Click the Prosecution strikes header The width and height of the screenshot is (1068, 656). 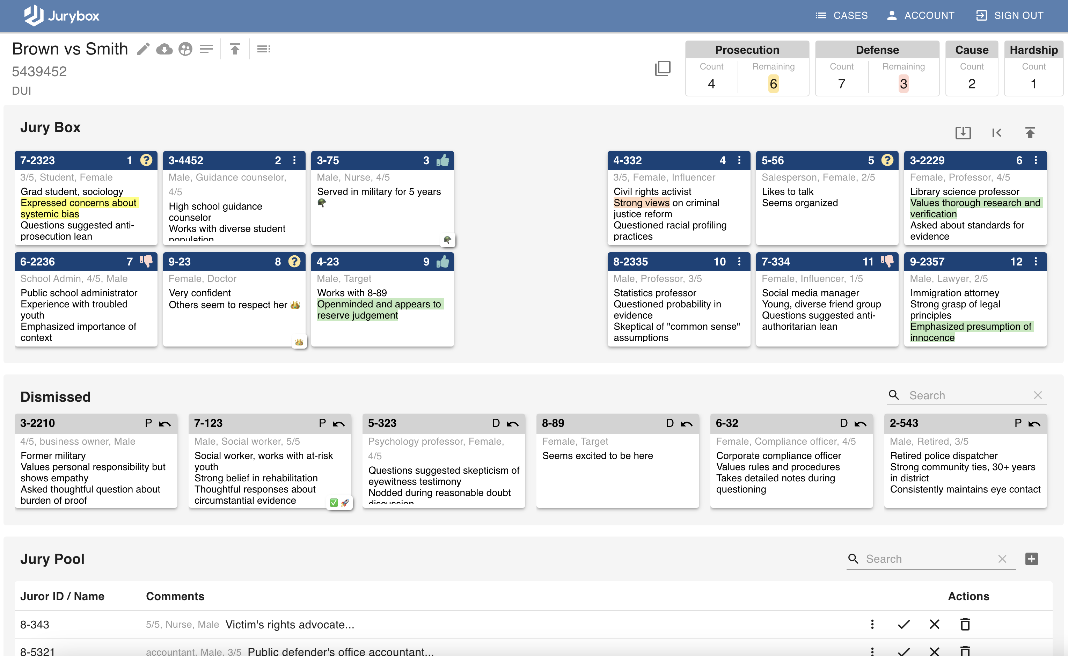click(x=747, y=50)
